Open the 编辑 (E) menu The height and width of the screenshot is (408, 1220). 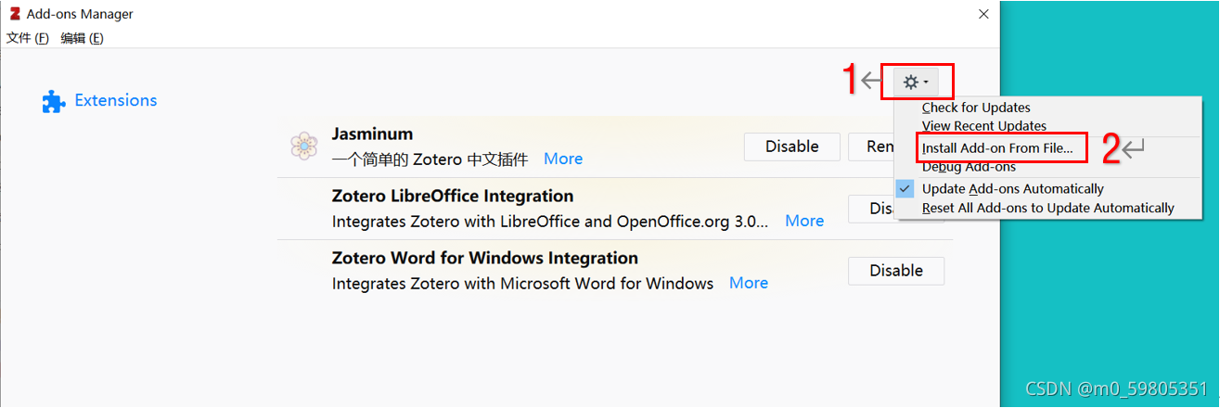(82, 38)
